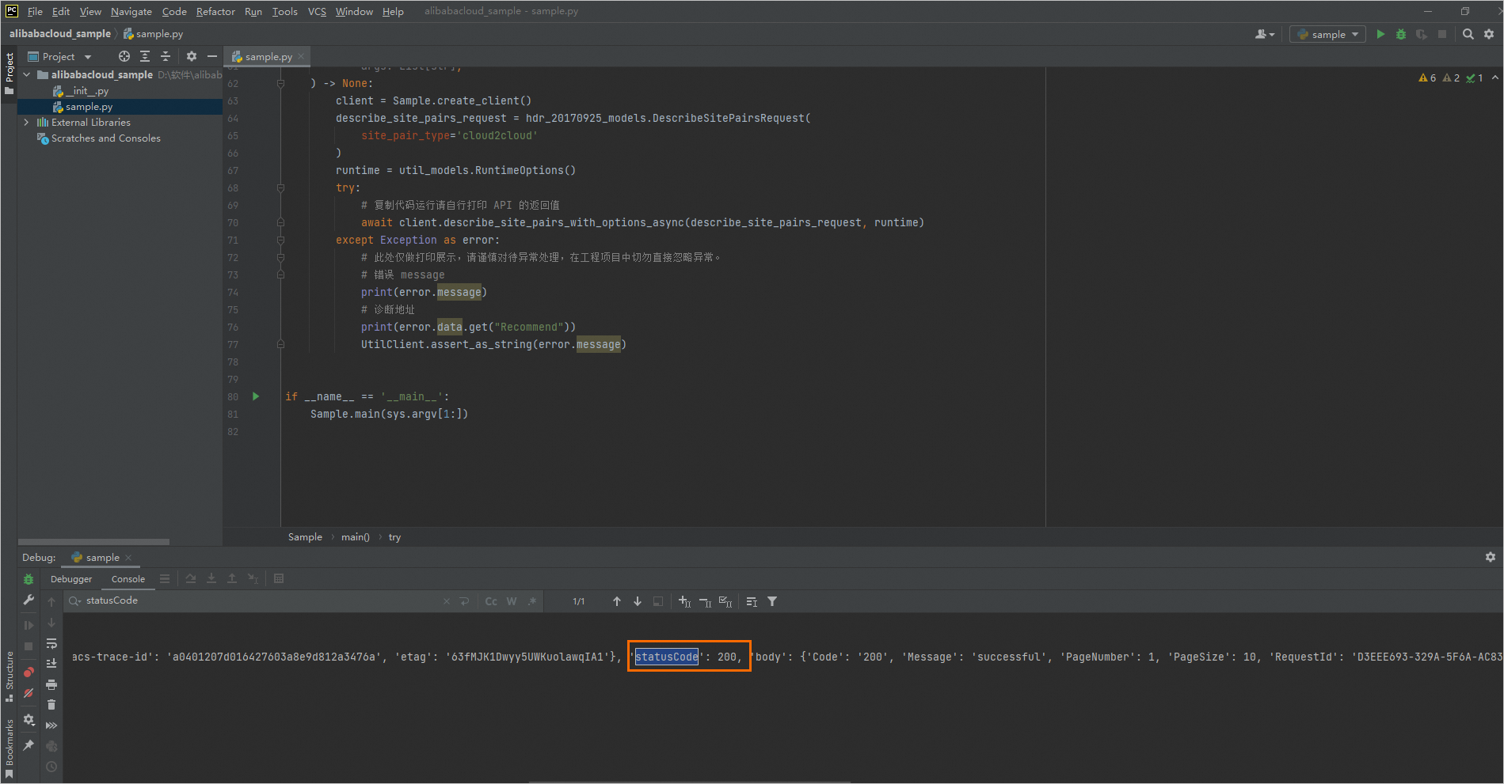Viewport: 1504px width, 784px height.
Task: Toggle Structure tool window on left edge
Action: point(10,677)
